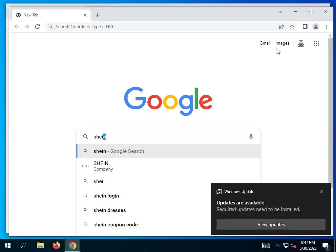Open a new tab with the plus button
This screenshot has height=252, width=336.
(x=98, y=15)
